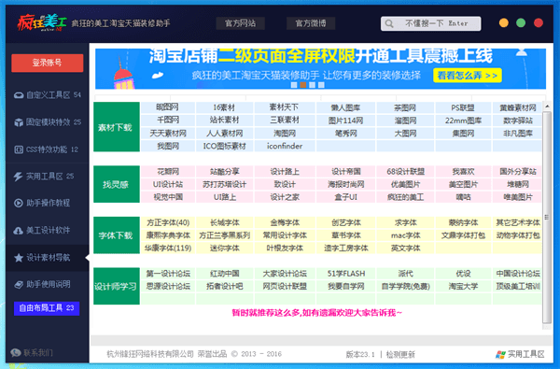The width and height of the screenshot is (560, 369).
Task: Open the 51学FLASH link
Action: [x=345, y=274]
